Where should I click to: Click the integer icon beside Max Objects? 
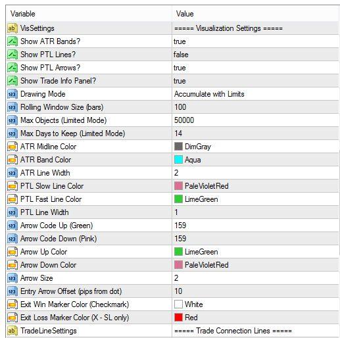click(12, 120)
